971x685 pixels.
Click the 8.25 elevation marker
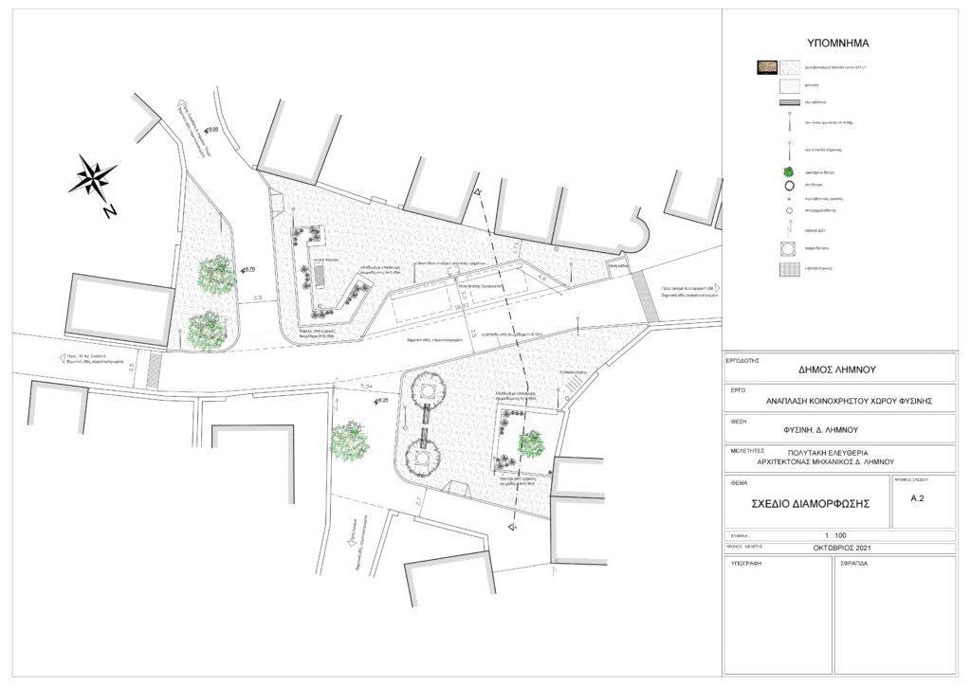pyautogui.click(x=381, y=402)
